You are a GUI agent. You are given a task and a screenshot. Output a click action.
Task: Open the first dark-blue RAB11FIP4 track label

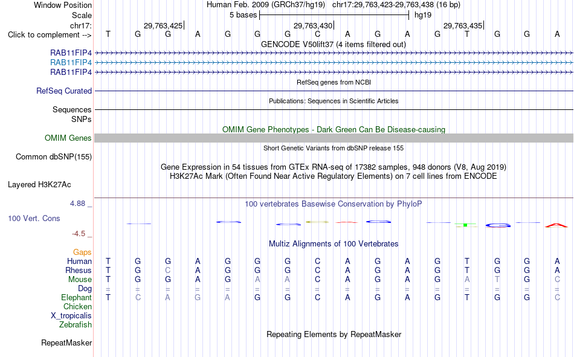tap(71, 53)
